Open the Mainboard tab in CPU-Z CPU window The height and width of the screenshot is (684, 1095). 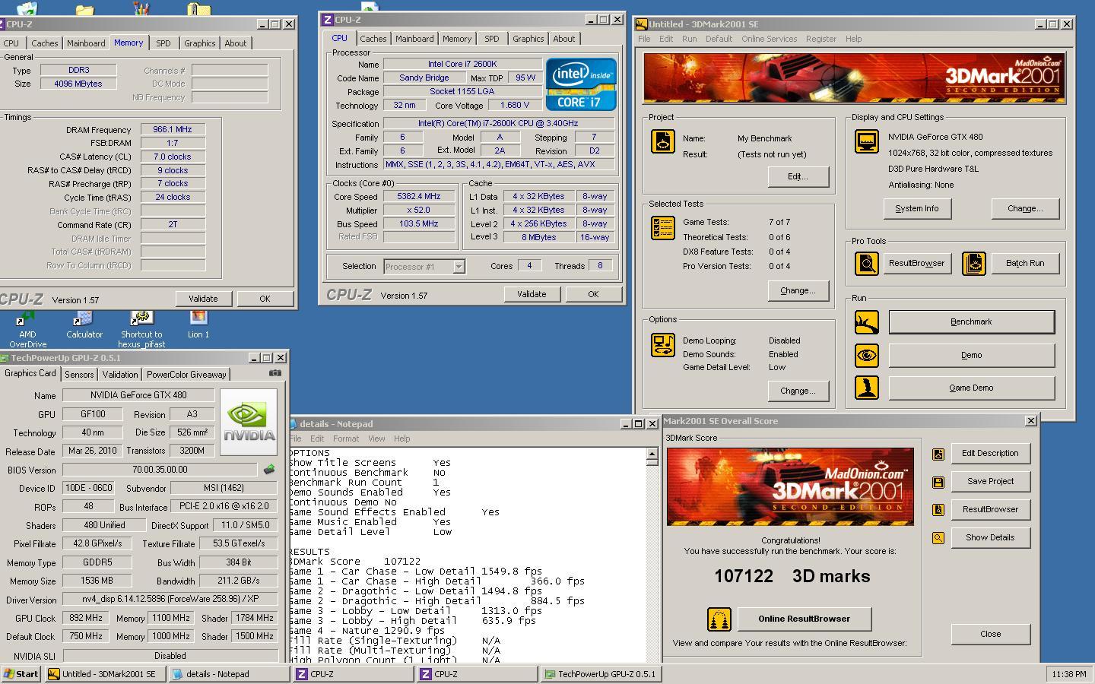click(414, 39)
